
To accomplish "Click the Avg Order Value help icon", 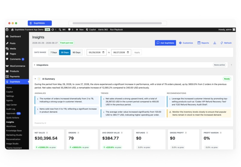I will point(122,133).
